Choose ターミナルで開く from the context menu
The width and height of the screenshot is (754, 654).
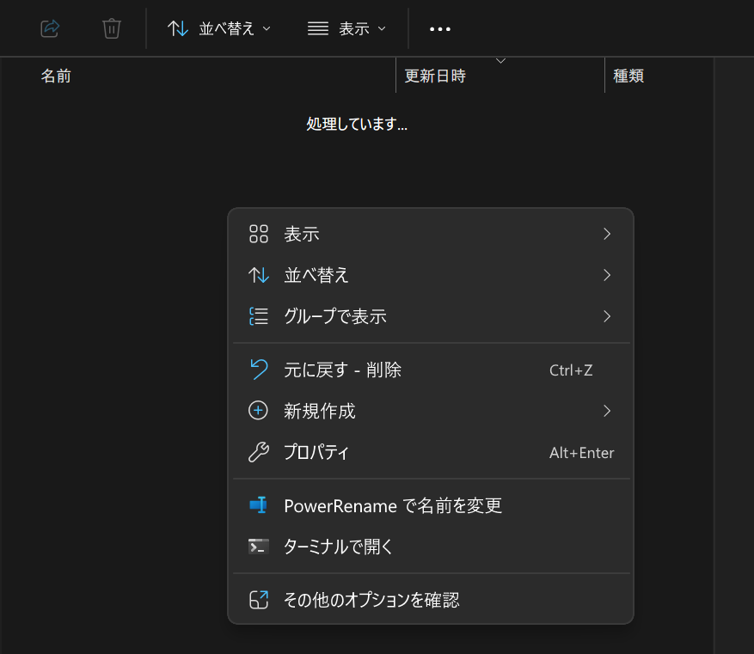(x=339, y=547)
